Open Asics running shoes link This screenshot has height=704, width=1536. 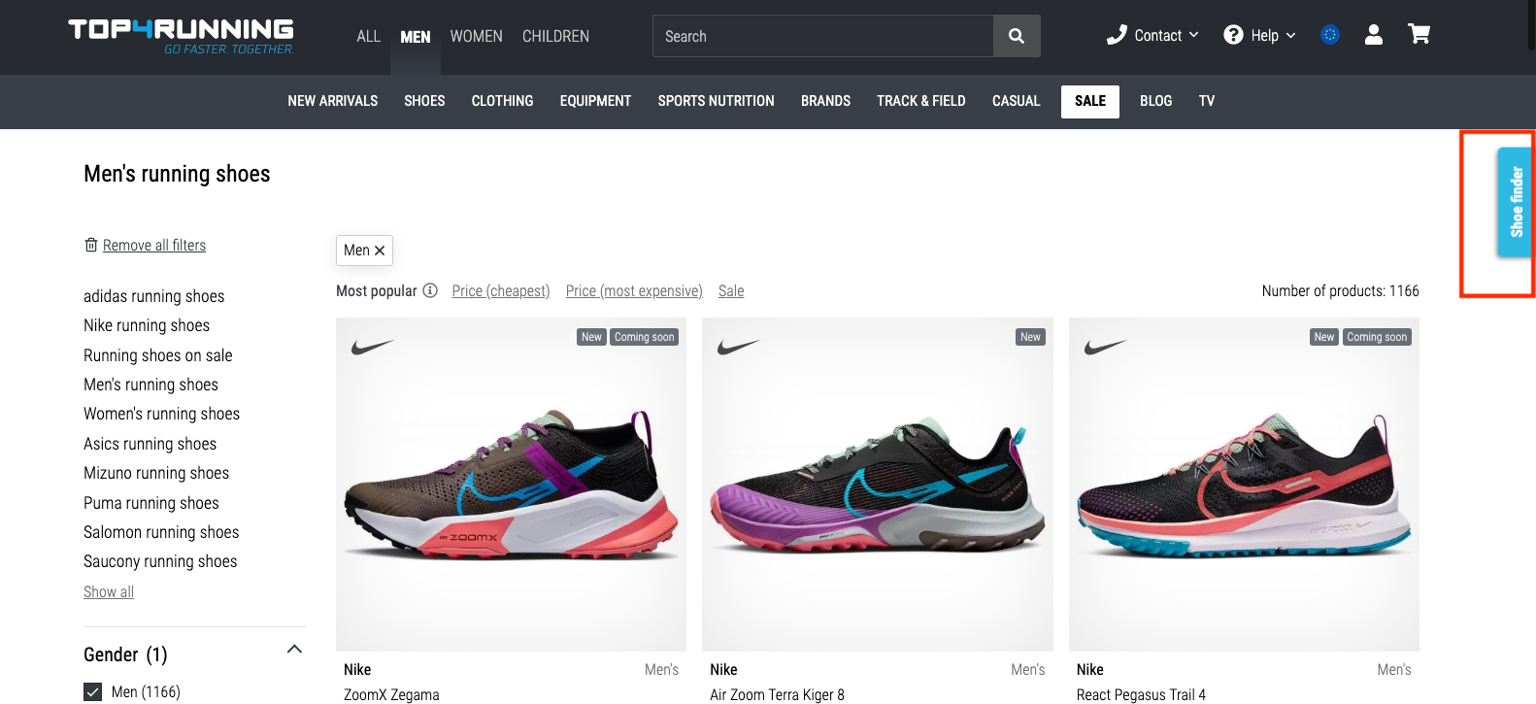tap(150, 444)
